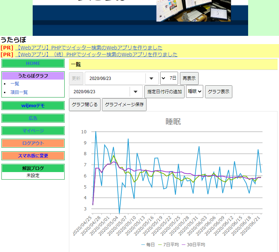Open the second date picker dropdown arrow

(136, 92)
